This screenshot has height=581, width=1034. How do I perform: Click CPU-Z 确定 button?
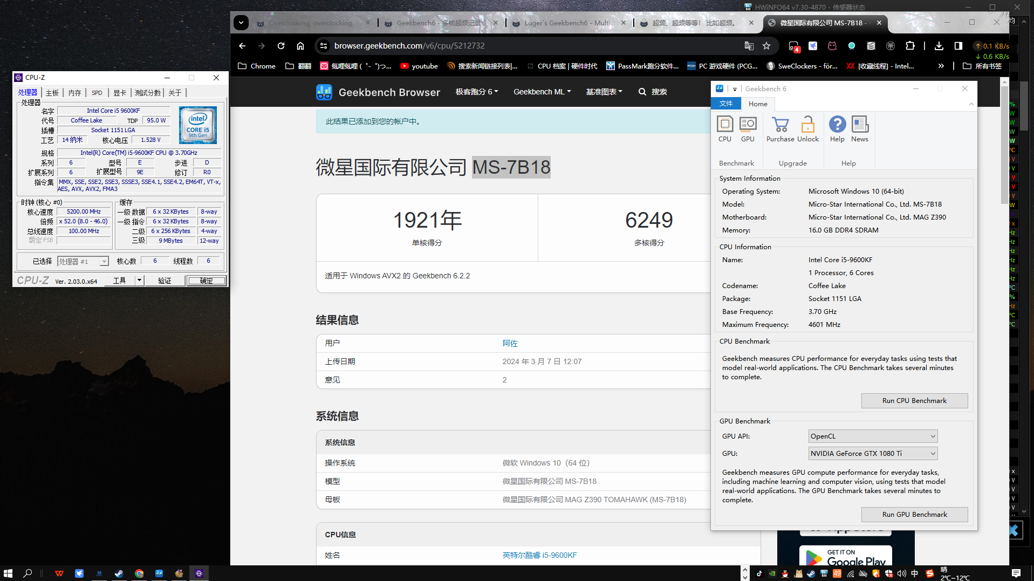206,281
